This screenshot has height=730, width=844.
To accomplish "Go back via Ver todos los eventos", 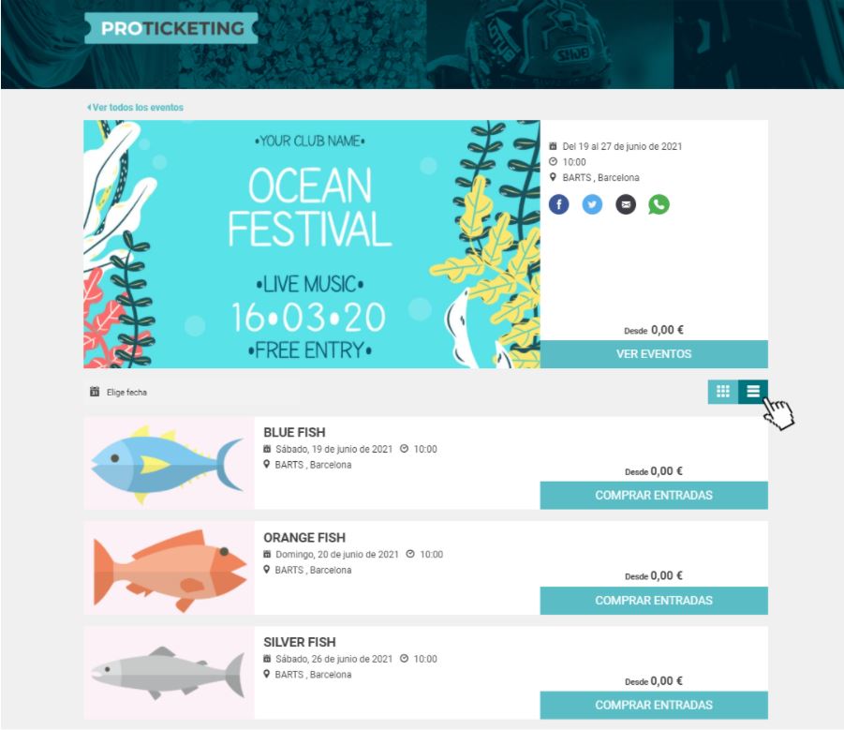I will pyautogui.click(x=135, y=107).
